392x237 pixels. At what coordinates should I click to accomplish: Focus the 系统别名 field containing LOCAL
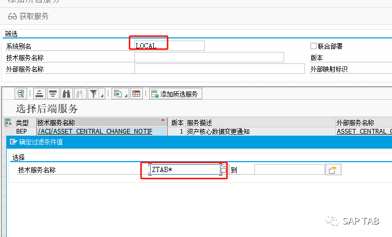coord(169,46)
